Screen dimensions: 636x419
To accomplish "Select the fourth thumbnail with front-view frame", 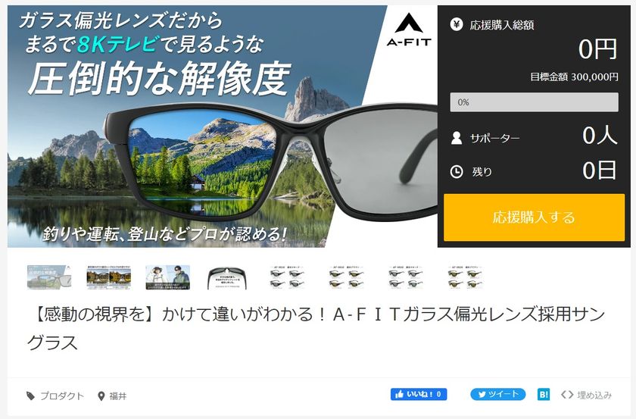I will pos(226,278).
